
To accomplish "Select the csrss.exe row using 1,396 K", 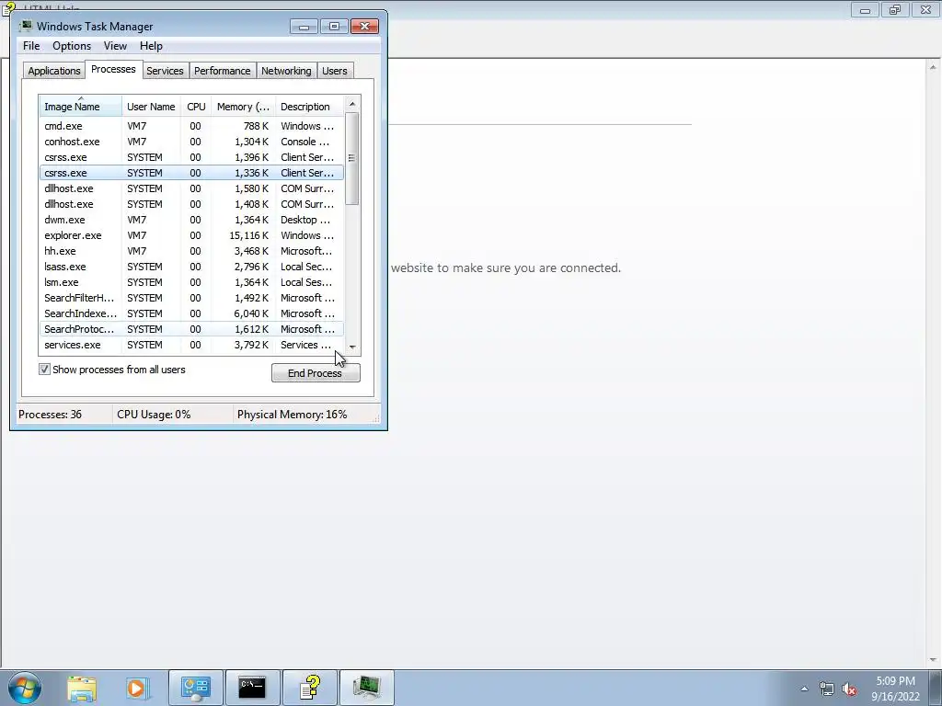I will [191, 157].
